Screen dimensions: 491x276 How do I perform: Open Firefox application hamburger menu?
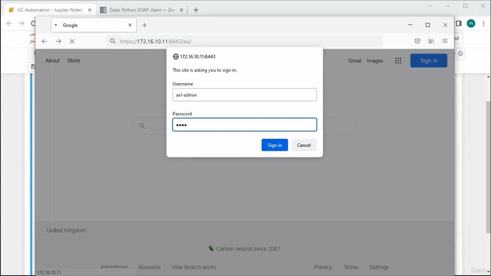(445, 41)
